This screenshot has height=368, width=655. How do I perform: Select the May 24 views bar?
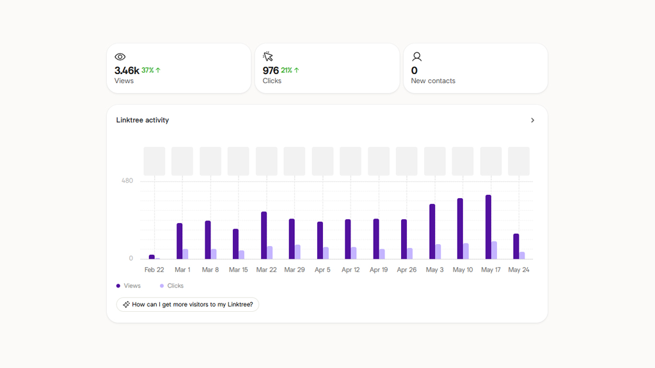tap(516, 247)
